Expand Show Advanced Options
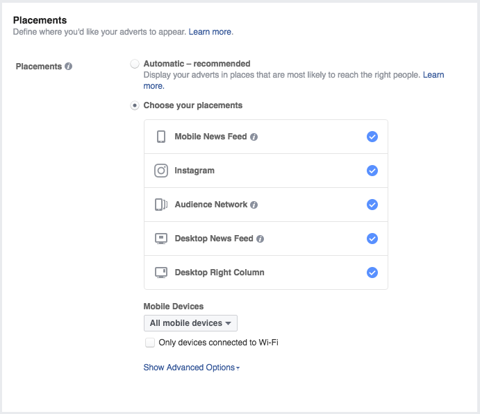 (191, 368)
